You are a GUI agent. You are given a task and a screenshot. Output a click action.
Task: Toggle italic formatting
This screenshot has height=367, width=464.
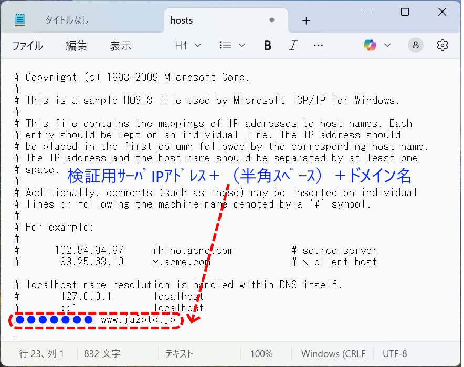(x=293, y=45)
